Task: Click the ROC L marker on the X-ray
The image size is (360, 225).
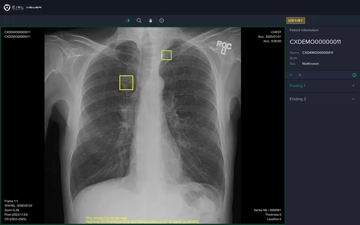Action: (224, 47)
